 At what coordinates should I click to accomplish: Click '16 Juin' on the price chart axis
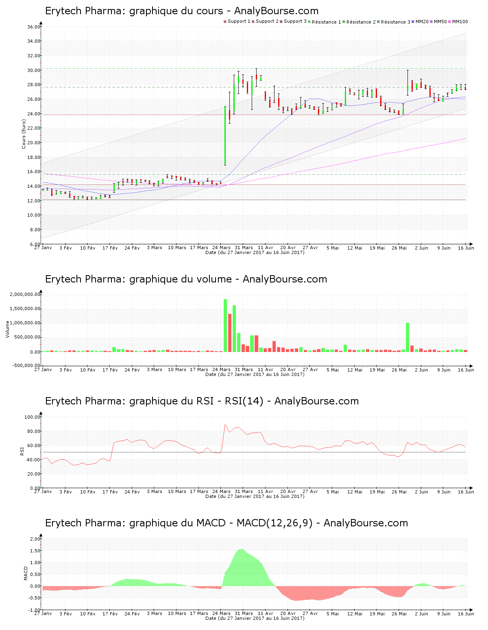point(466,248)
